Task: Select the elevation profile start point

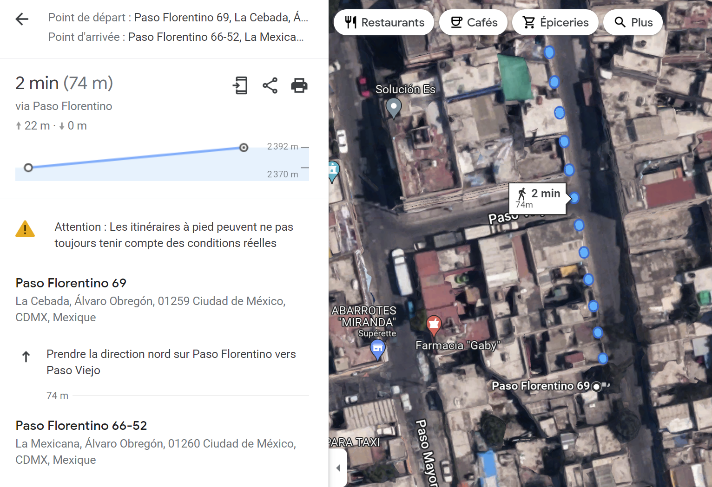Action: (28, 168)
